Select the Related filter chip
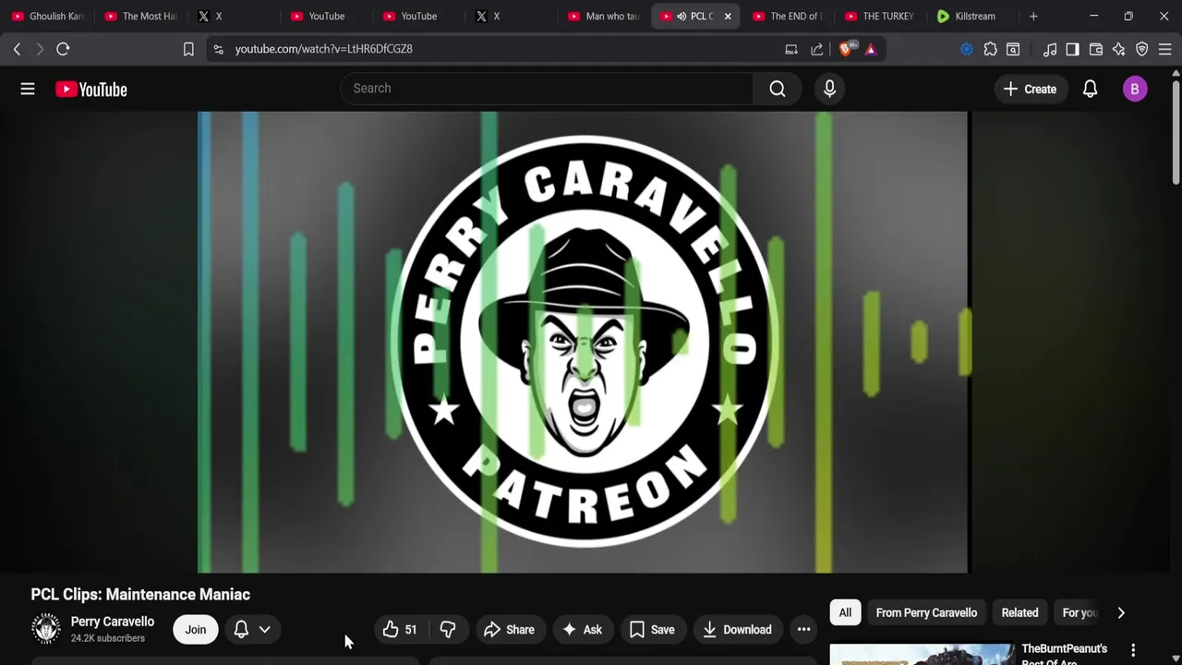This screenshot has width=1182, height=665. 1019,612
